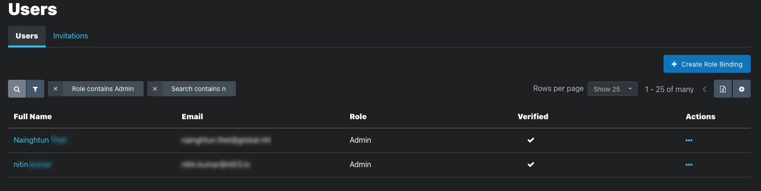The height and width of the screenshot is (191, 761).
Task: Sort by Email column header
Action: click(x=192, y=116)
